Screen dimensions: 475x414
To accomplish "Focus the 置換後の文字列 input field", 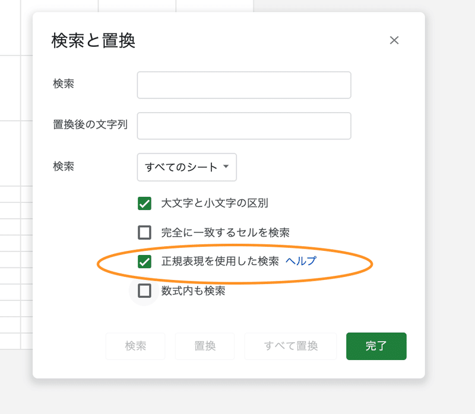I will tap(244, 126).
